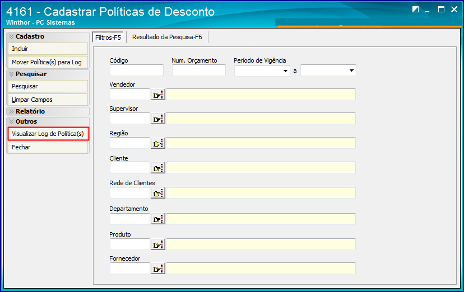The image size is (464, 292).
Task: Click the Produto description yellow field
Action: [x=261, y=244]
